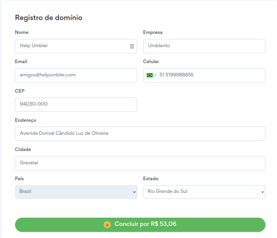Image resolution: width=277 pixels, height=238 pixels.
Task: Expand the Estado dropdown showing Rio Grande do Sul
Action: pos(204,192)
